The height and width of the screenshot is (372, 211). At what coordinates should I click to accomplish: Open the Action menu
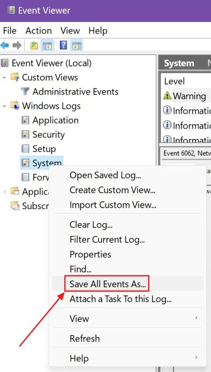(39, 31)
